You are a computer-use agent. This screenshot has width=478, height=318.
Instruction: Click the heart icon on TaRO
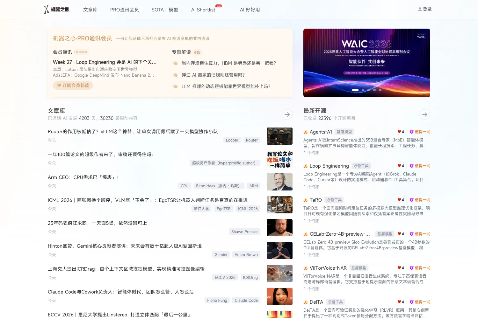399,200
